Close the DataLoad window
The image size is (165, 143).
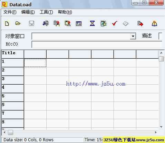click(x=156, y=3)
